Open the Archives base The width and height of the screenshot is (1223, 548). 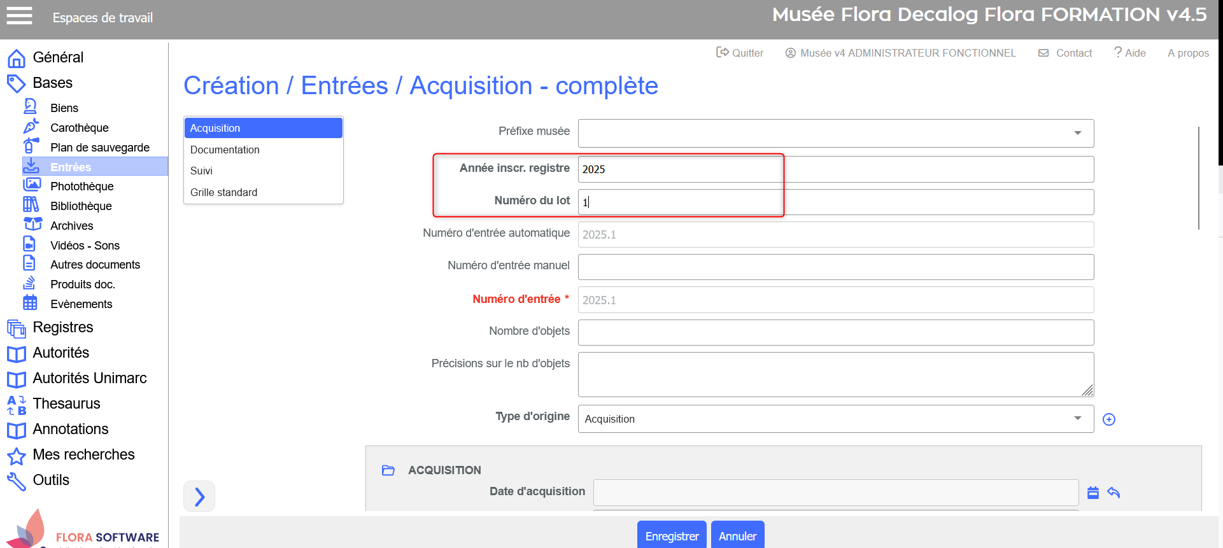[x=72, y=226]
